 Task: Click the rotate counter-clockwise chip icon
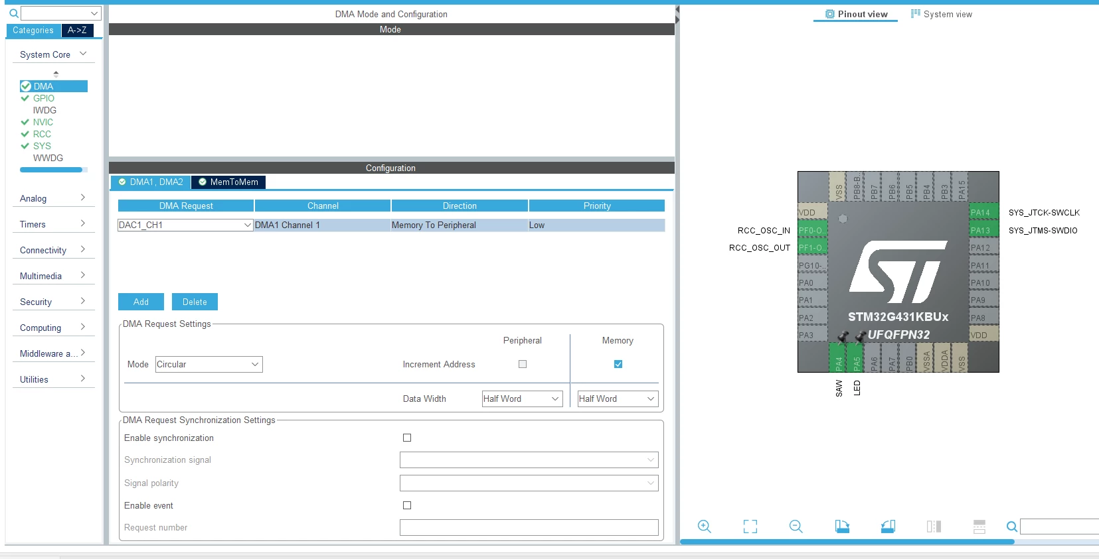click(888, 527)
